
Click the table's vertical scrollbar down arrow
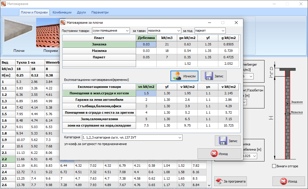point(209,185)
